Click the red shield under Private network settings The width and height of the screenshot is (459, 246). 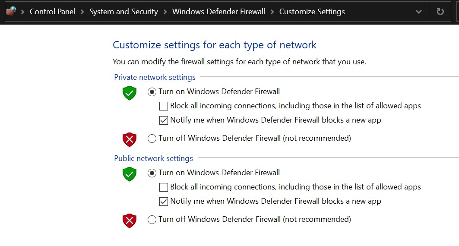(130, 139)
